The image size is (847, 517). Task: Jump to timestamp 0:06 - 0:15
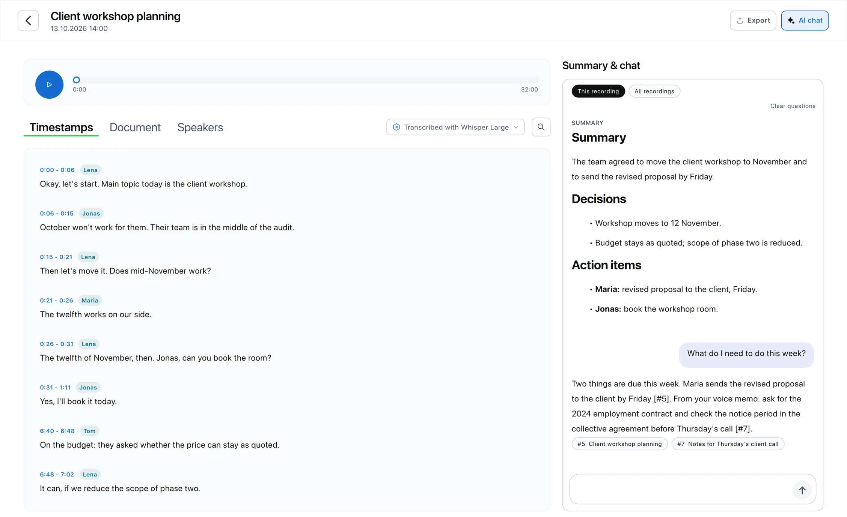(57, 213)
